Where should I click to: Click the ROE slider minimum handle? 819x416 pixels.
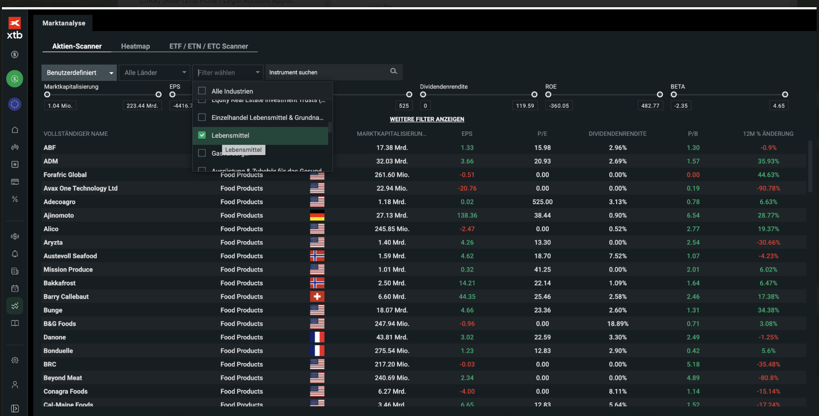548,94
